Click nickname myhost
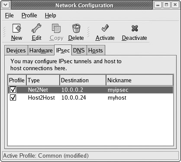 (x=117, y=98)
